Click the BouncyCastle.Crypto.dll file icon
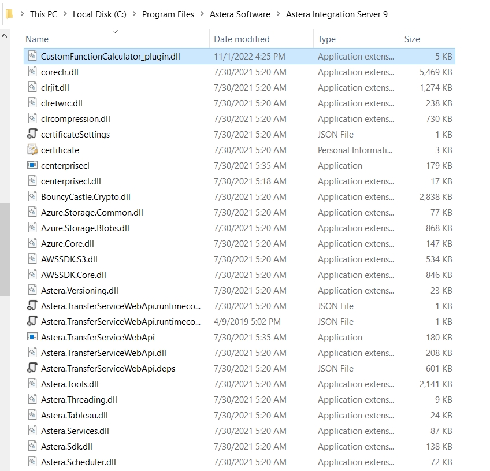Viewport: 490px width, 471px height. click(x=32, y=196)
